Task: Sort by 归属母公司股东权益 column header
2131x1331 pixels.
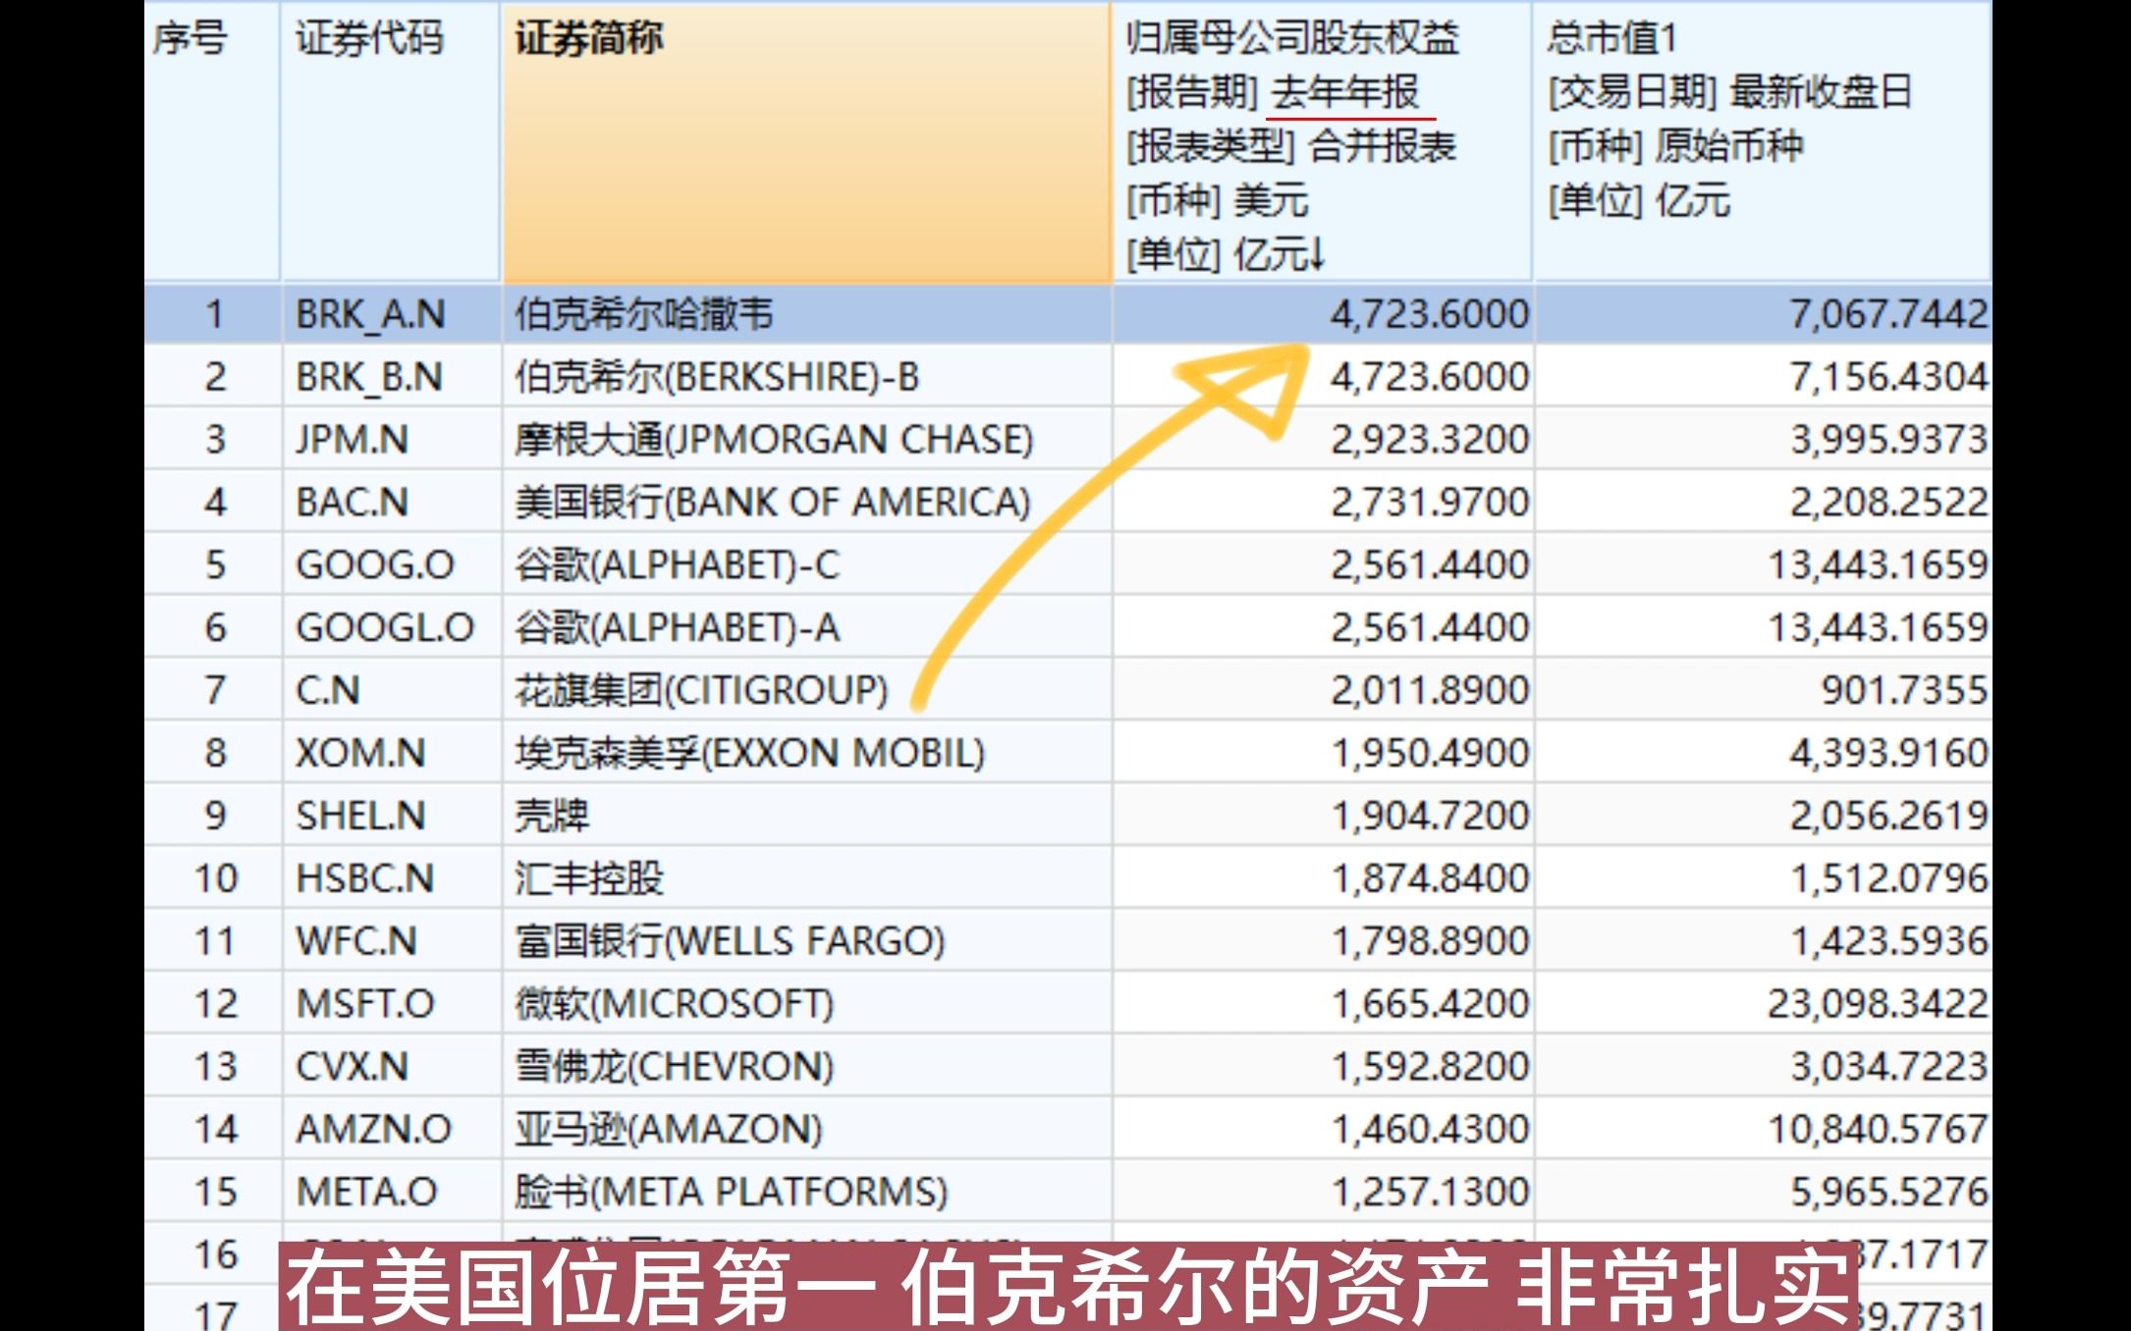Action: click(1322, 141)
